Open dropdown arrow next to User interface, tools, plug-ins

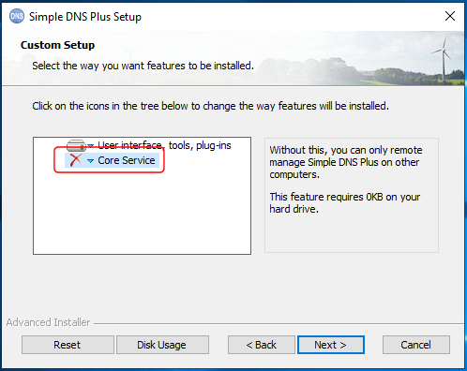90,145
